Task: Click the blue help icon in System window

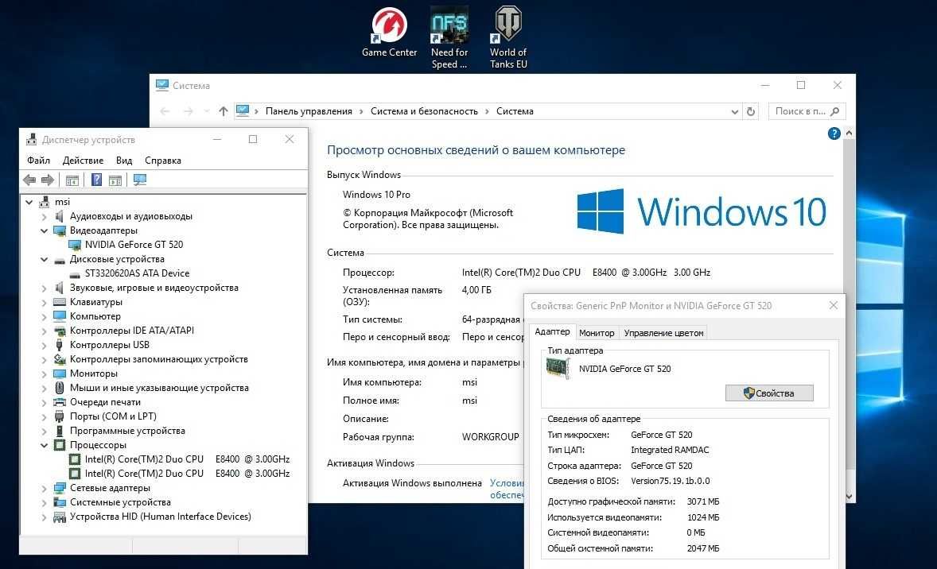Action: tap(834, 134)
